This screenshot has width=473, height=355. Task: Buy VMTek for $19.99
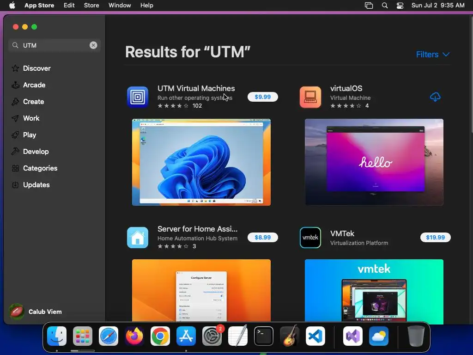[x=435, y=237]
